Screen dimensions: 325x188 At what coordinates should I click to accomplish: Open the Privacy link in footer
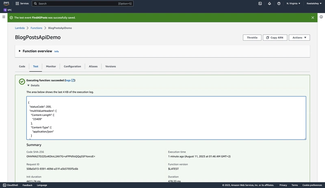283,185
